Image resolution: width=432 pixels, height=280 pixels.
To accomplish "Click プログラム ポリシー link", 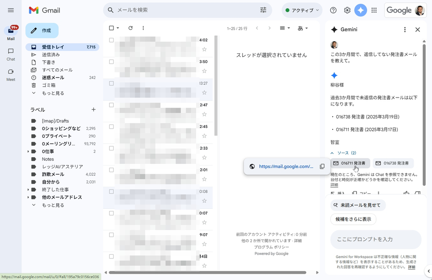I will click(271, 247).
